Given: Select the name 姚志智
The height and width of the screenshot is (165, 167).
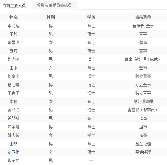Looking at the screenshot, I should [14, 135].
